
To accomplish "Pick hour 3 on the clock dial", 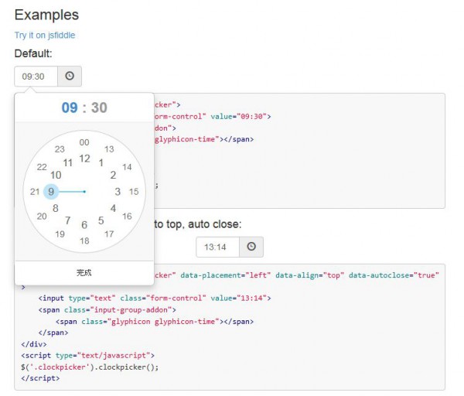I will tap(118, 192).
